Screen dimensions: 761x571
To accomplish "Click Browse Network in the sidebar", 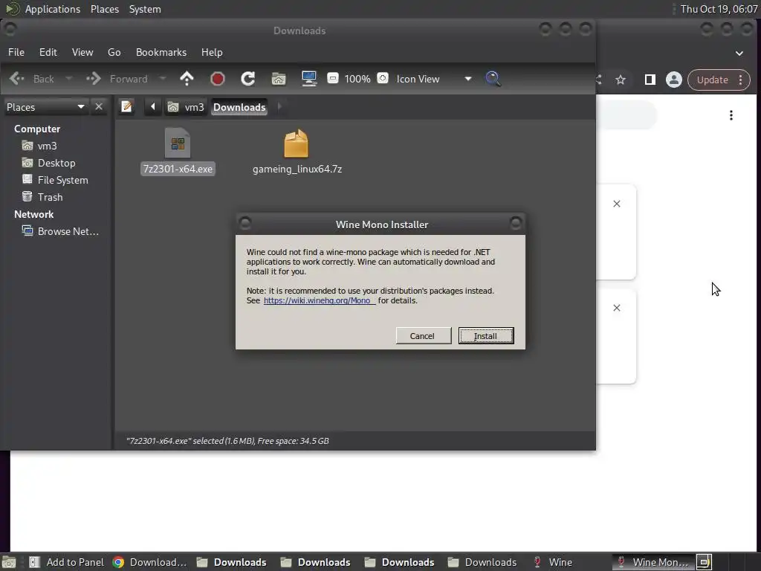I will 60,231.
